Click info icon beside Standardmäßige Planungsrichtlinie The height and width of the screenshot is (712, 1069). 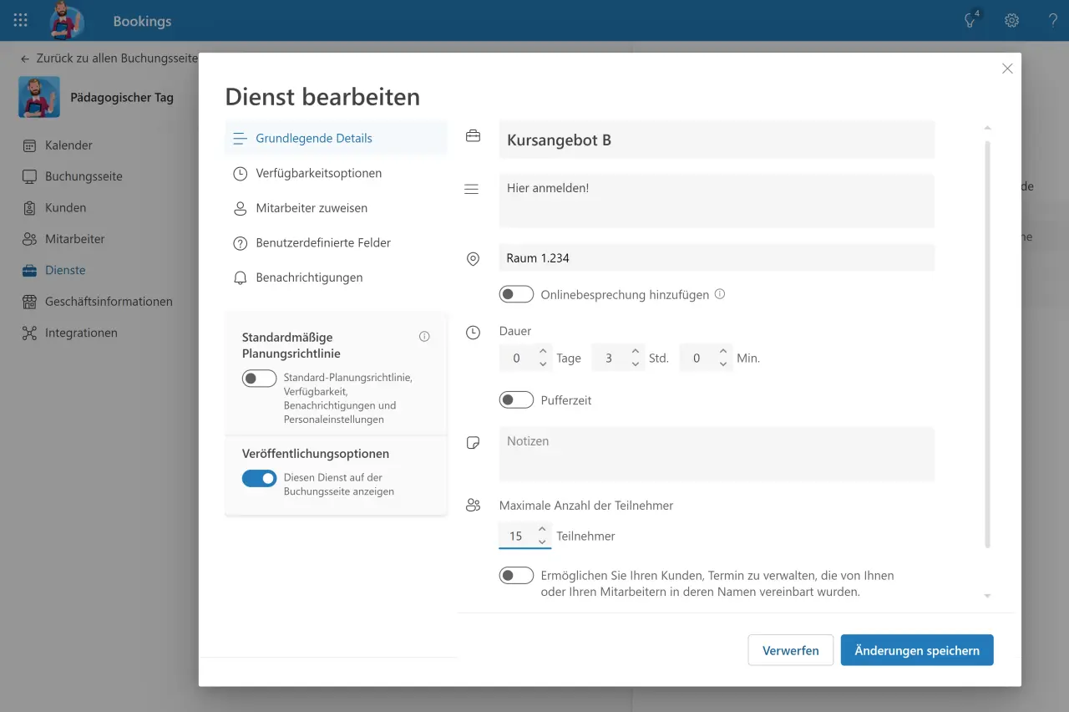[x=424, y=337]
